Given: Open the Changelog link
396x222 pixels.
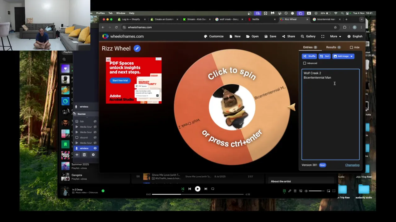Looking at the screenshot, I should point(352,165).
